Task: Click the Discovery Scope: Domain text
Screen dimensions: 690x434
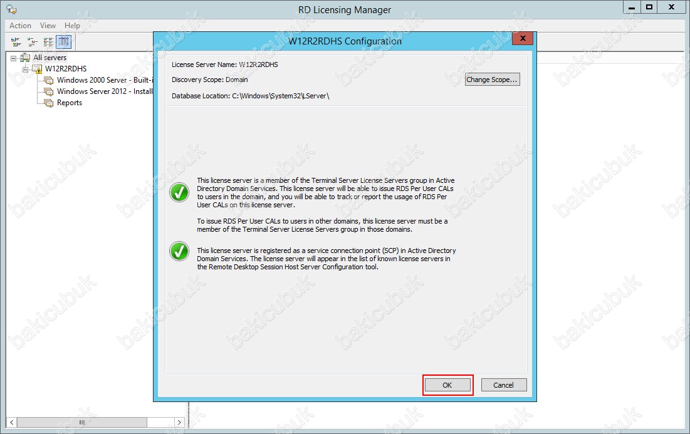Action: [x=209, y=80]
